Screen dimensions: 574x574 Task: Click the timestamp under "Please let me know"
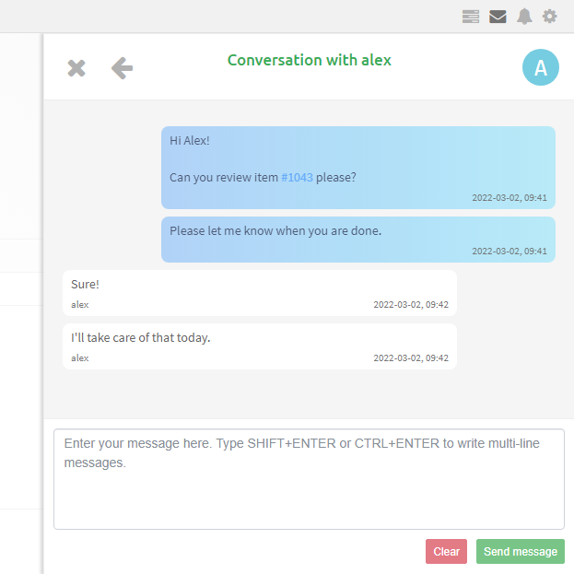509,251
